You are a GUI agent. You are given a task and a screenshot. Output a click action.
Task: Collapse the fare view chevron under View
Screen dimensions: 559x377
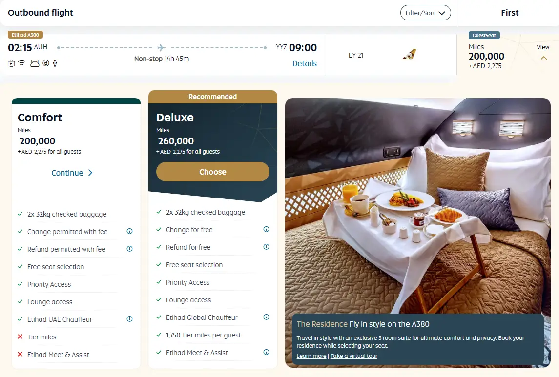[544, 58]
